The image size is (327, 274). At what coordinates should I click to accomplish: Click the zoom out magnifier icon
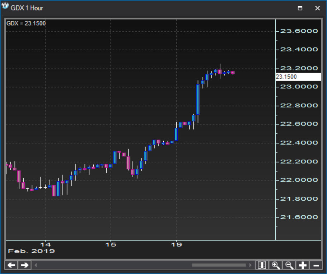point(289,265)
